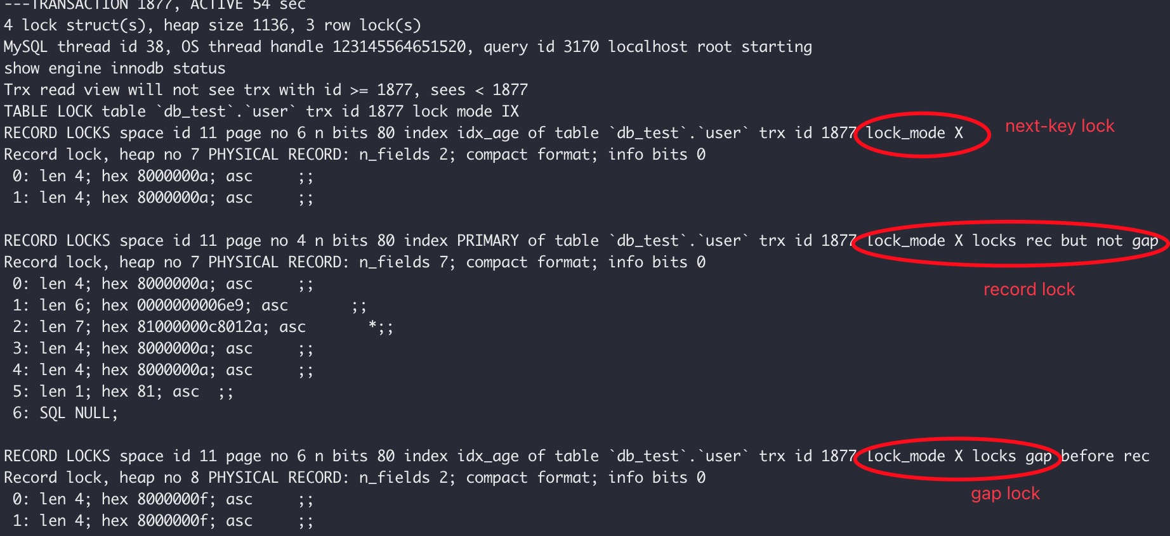Screen dimensions: 1170x536
Task: Click the 'show engine innodb status' line
Action: pos(115,68)
